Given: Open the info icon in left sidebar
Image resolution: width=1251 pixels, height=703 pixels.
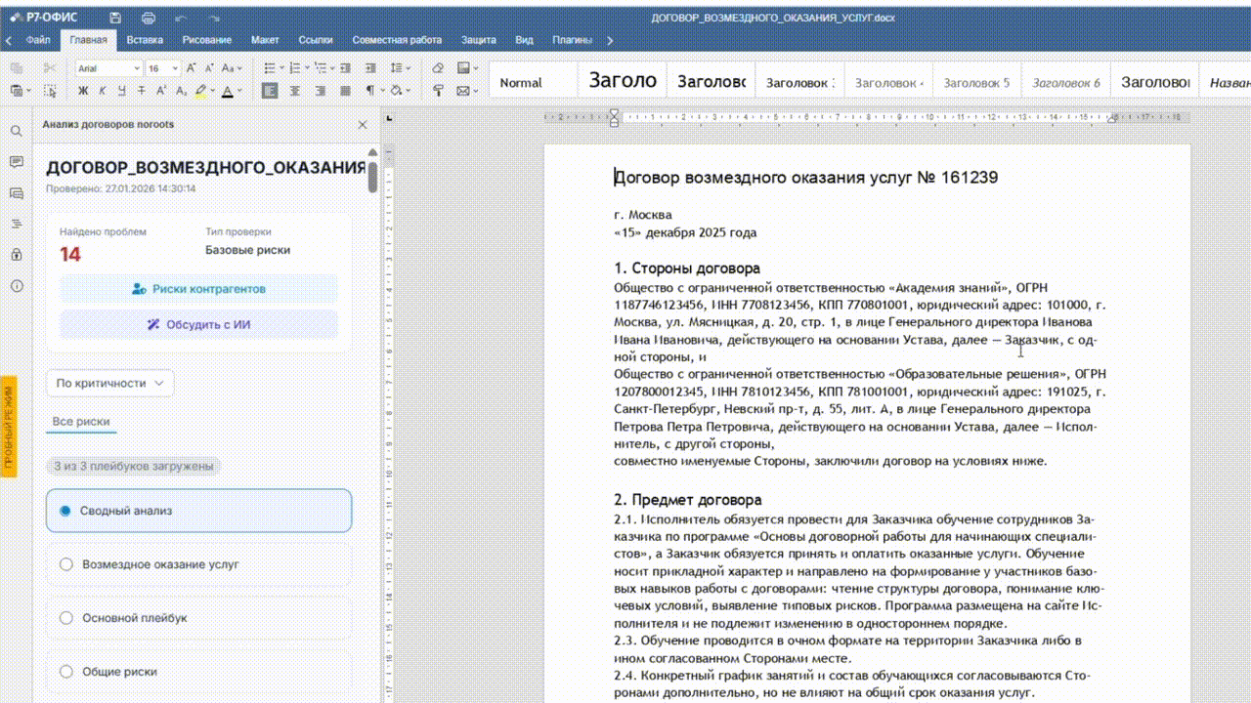Looking at the screenshot, I should (16, 286).
